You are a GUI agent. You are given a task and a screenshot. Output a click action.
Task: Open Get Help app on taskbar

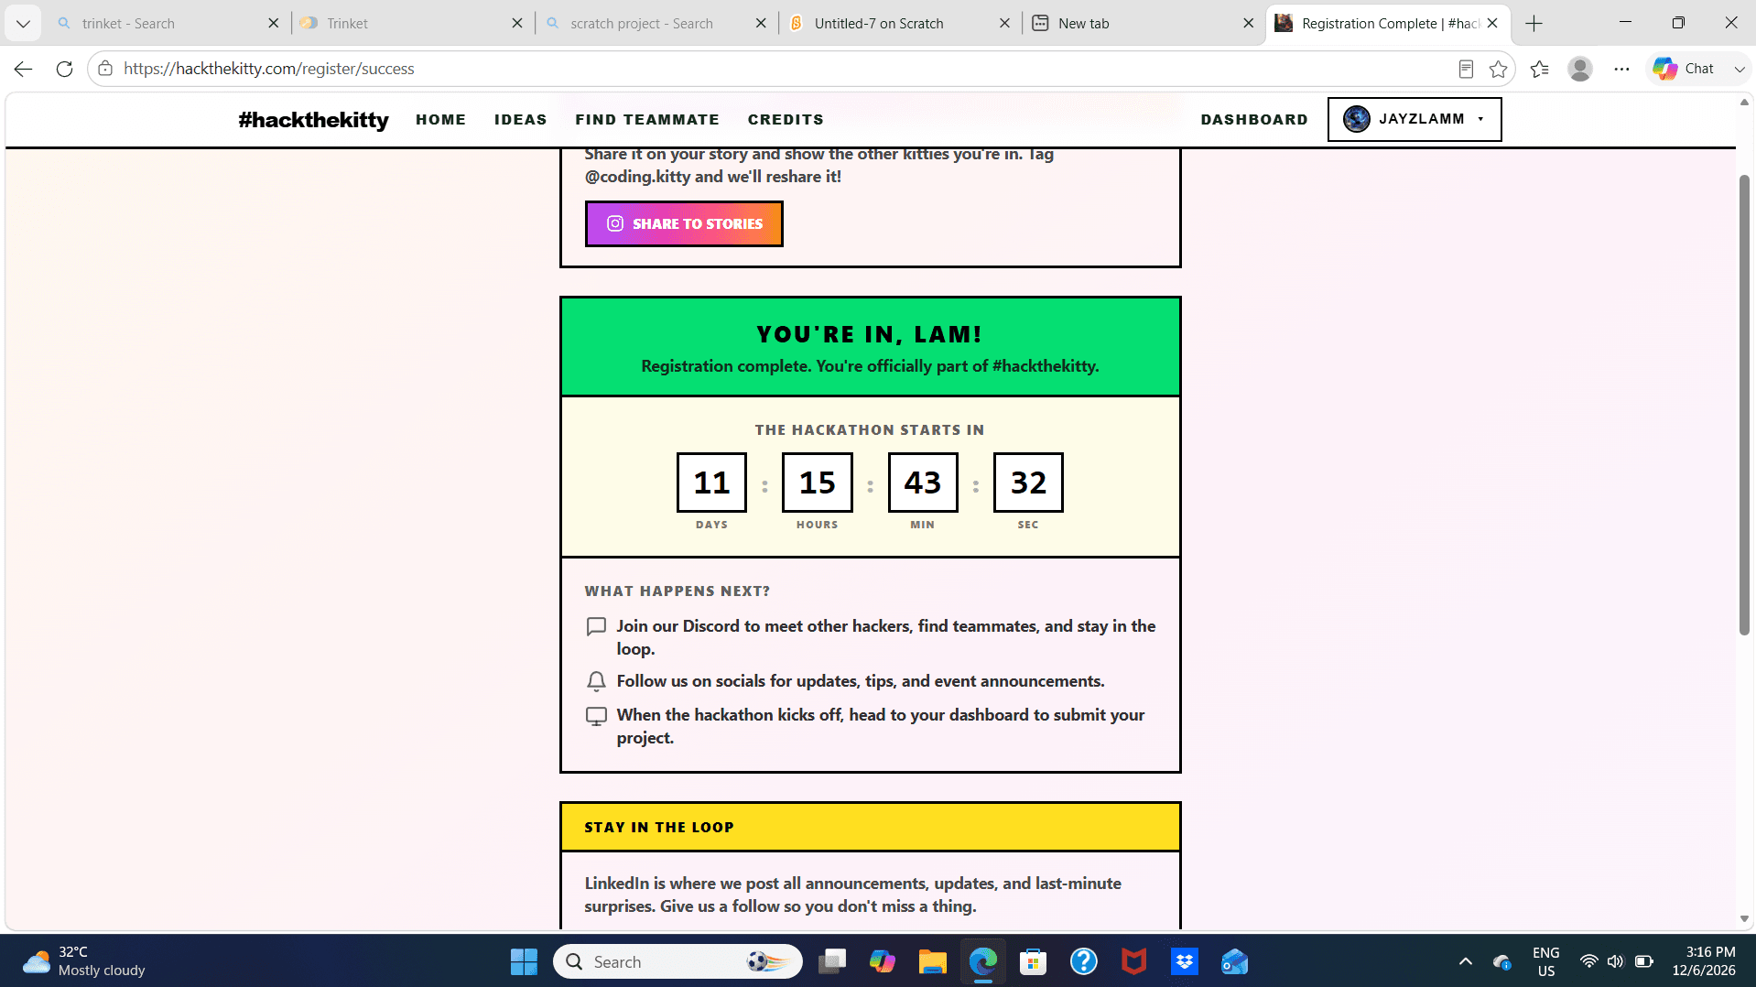click(1084, 961)
